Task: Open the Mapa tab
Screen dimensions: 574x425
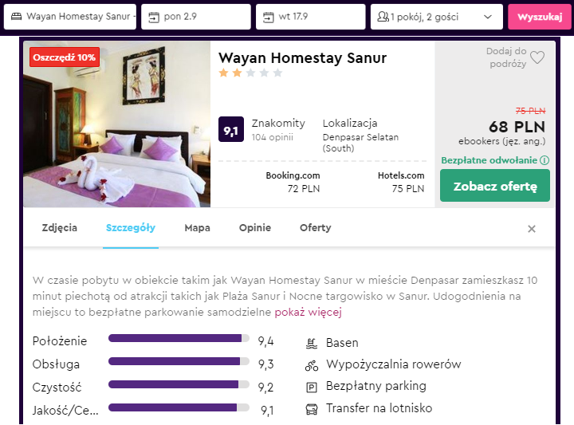Action: click(198, 228)
